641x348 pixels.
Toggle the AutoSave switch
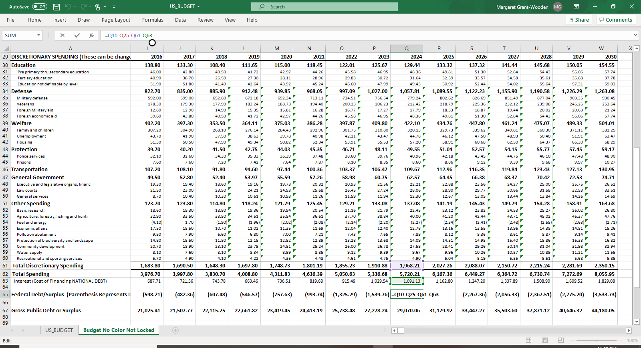[x=39, y=7]
